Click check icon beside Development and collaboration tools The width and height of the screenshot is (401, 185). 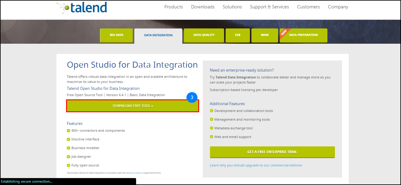tap(212, 111)
